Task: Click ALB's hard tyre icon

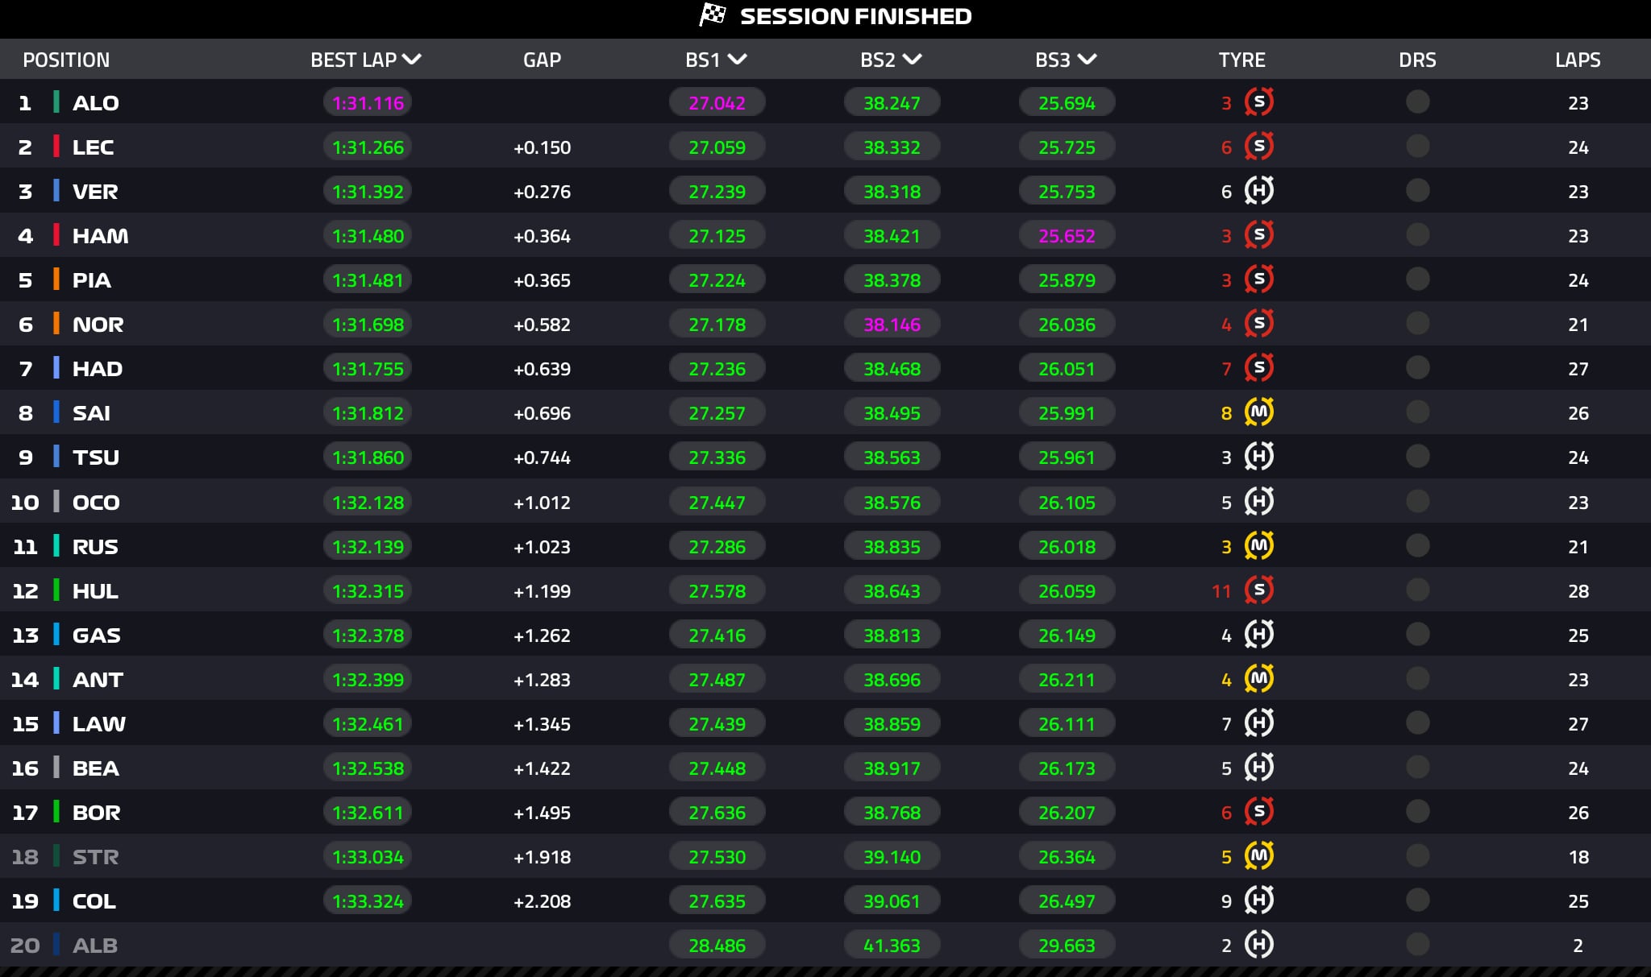Action: [1258, 945]
